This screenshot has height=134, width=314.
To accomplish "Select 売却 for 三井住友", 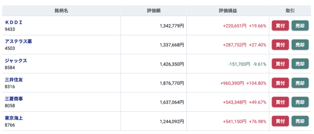I will point(300,83).
